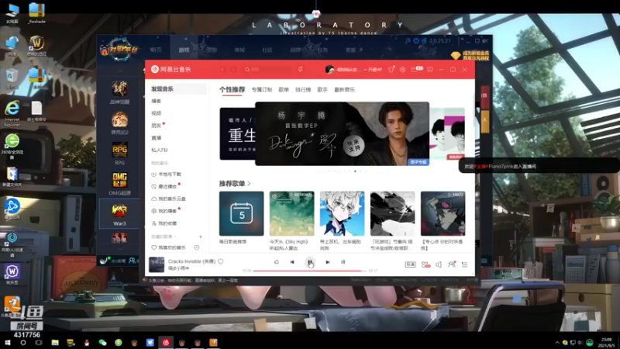
Task: Select OMG起源 in game platform sidebar
Action: [x=119, y=184]
